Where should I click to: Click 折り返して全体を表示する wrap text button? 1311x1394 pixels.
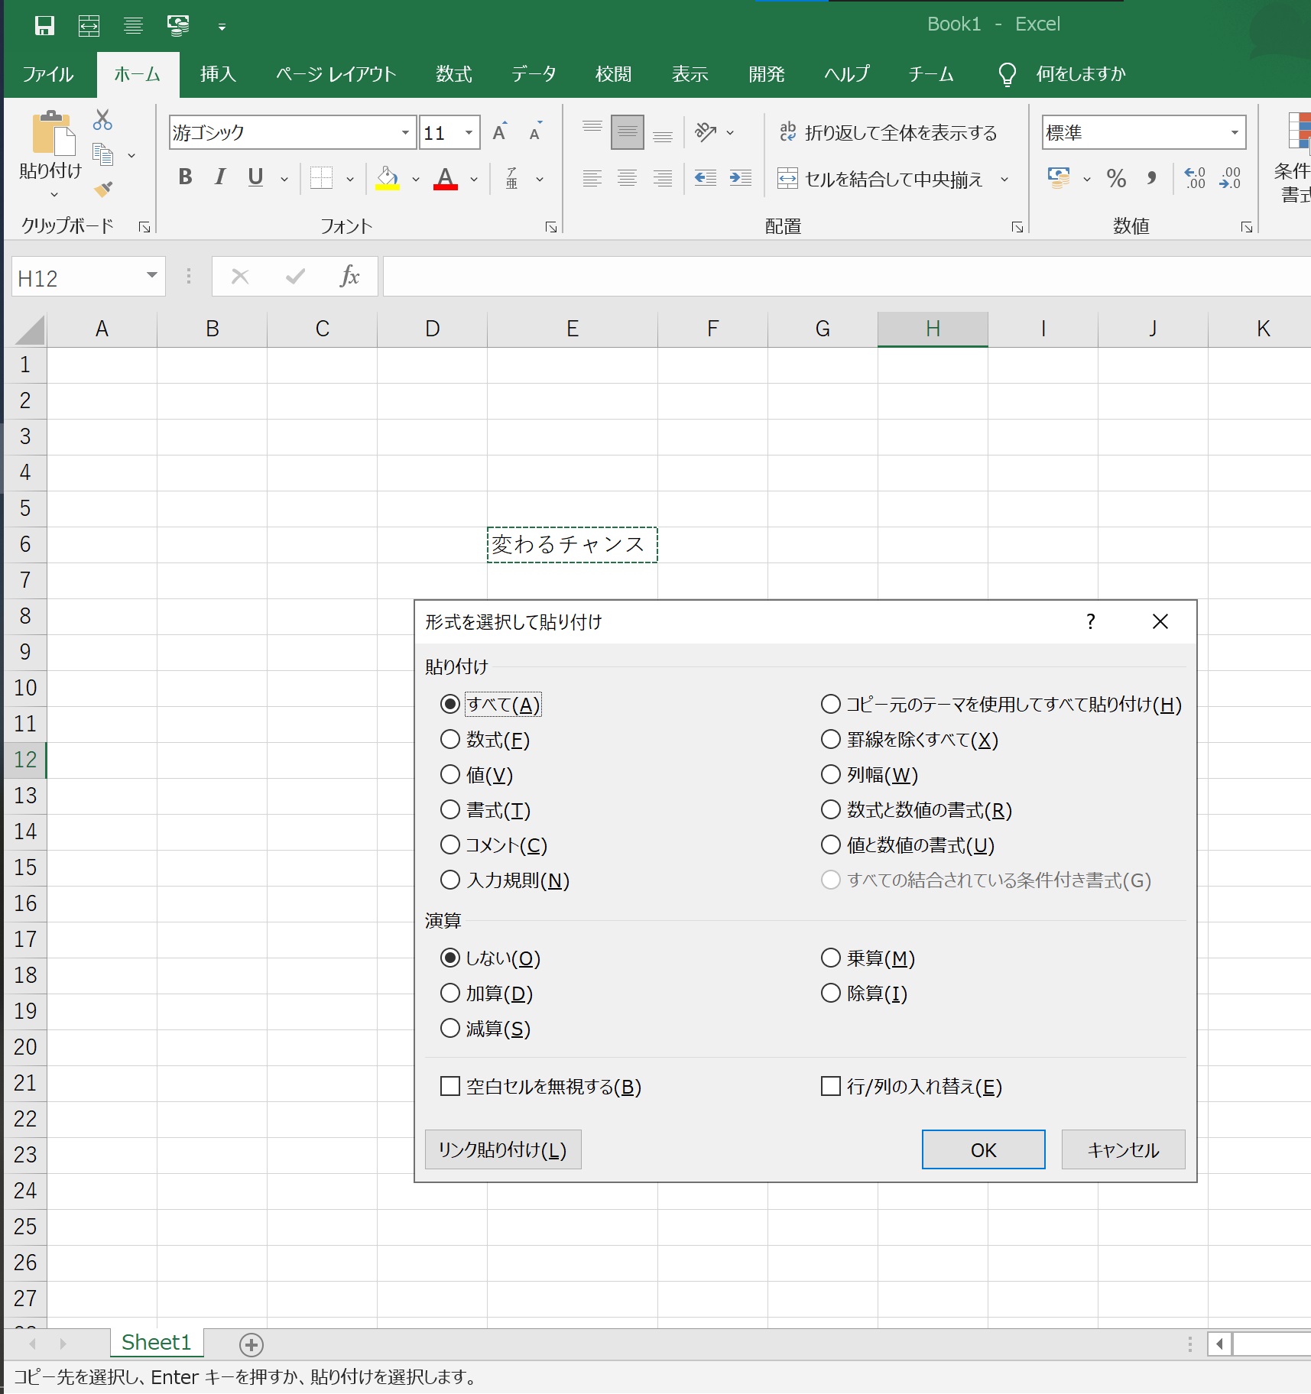point(888,132)
